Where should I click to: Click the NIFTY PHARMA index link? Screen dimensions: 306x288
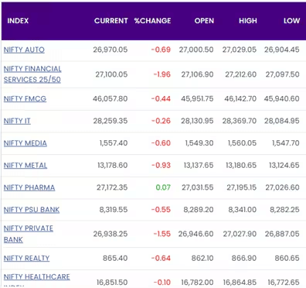click(29, 187)
